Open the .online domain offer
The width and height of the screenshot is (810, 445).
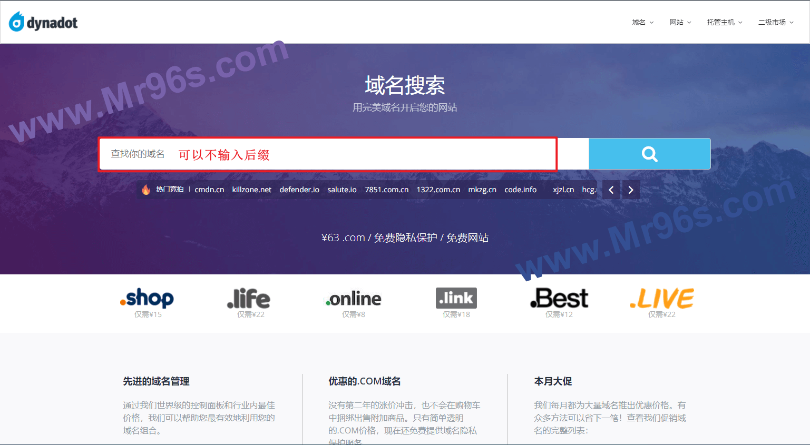pyautogui.click(x=353, y=299)
